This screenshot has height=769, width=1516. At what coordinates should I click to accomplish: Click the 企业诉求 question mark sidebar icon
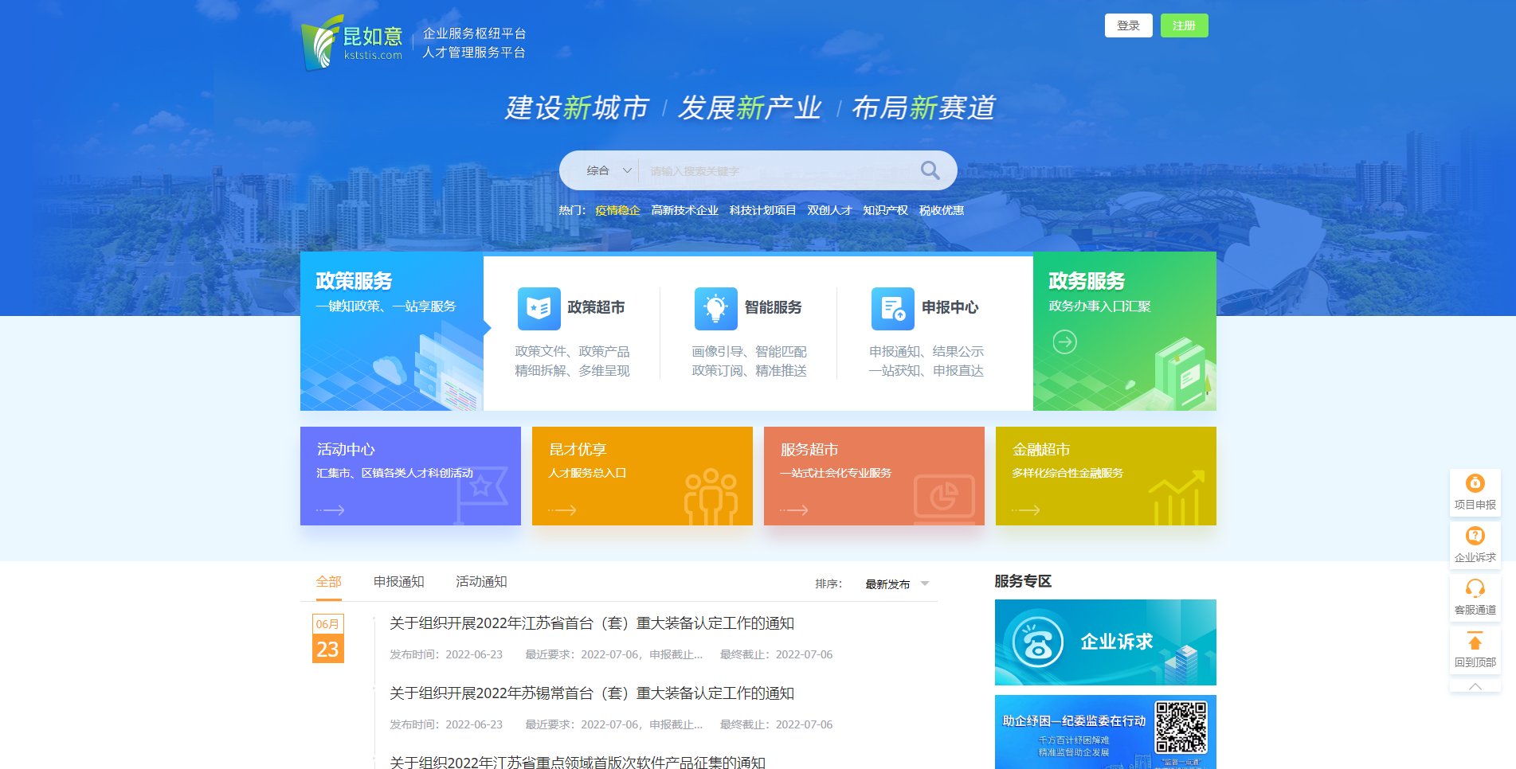[x=1475, y=537]
